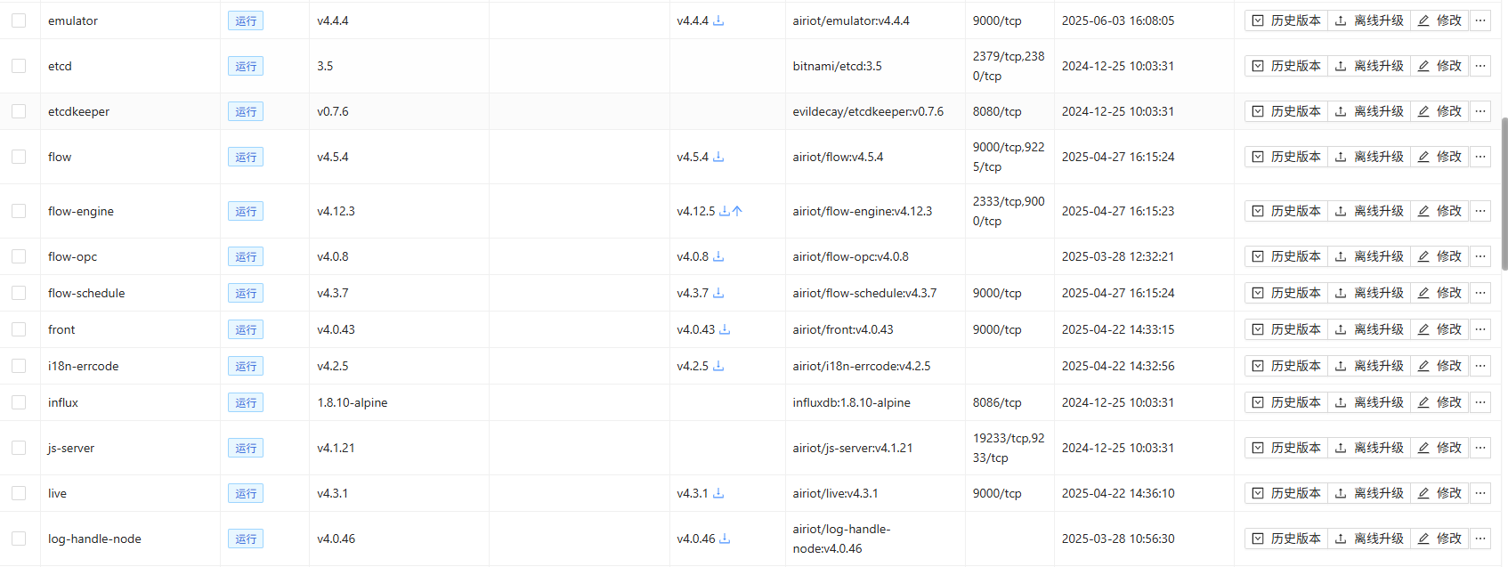Click the 运行 status tag for front
This screenshot has height=567, width=1508.
pyautogui.click(x=246, y=329)
